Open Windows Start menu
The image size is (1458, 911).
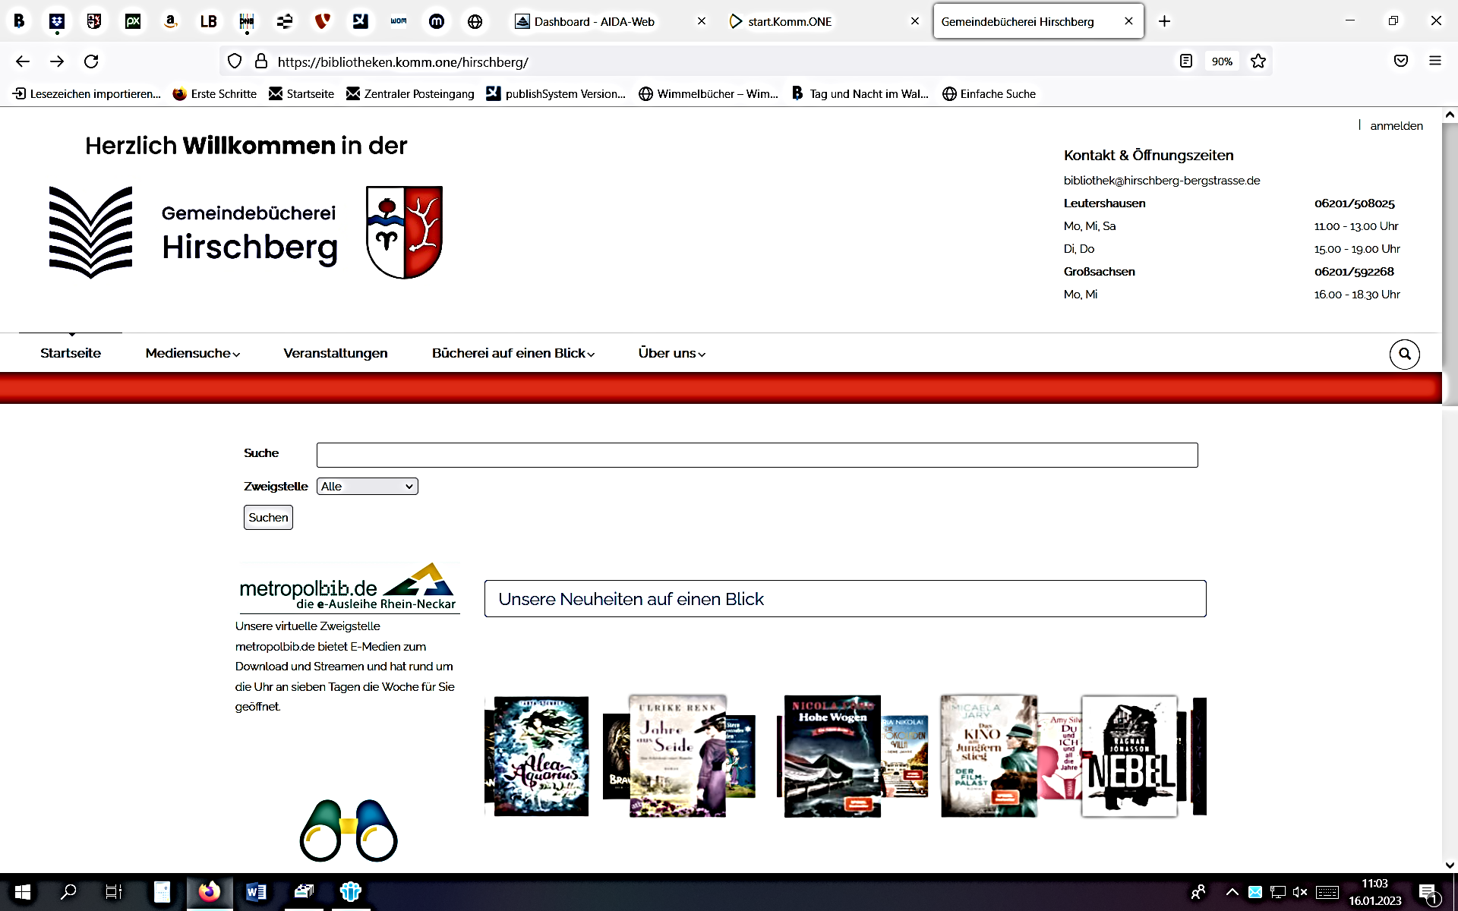(23, 892)
